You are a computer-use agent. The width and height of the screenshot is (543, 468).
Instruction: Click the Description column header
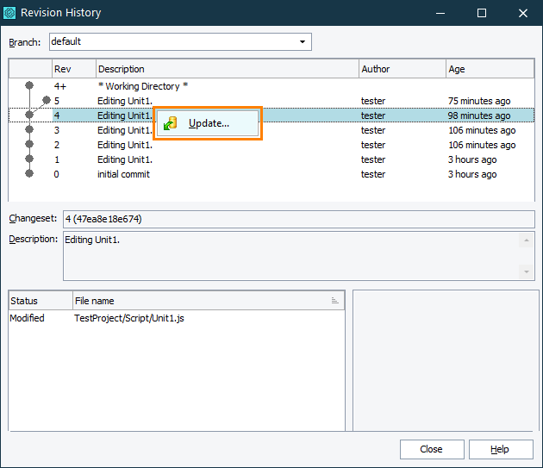(227, 69)
